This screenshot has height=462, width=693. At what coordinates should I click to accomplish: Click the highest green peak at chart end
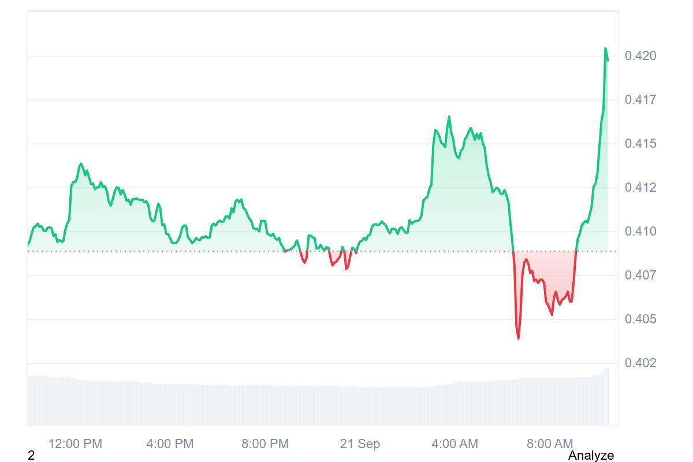[605, 49]
